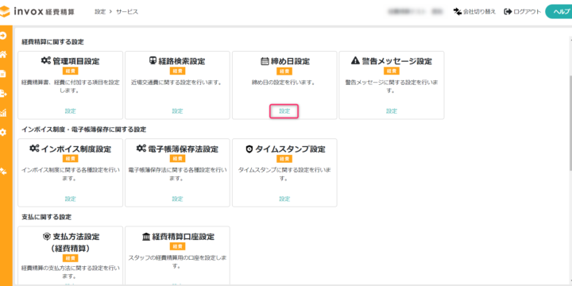Click description starting インボイス制度に関する各種設定

click(71, 174)
